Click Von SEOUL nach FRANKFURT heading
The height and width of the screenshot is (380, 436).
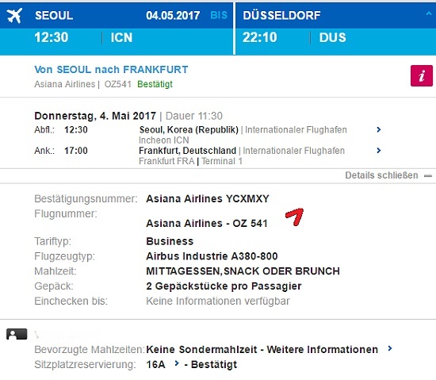pyautogui.click(x=111, y=70)
